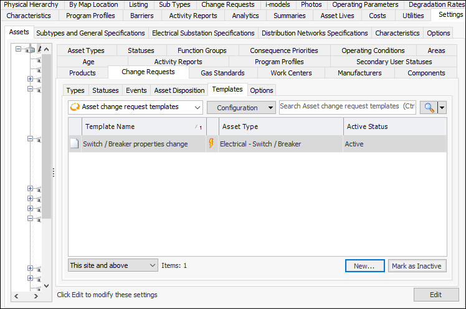Image resolution: width=466 pixels, height=309 pixels.
Task: Click the Edit button
Action: coord(436,295)
